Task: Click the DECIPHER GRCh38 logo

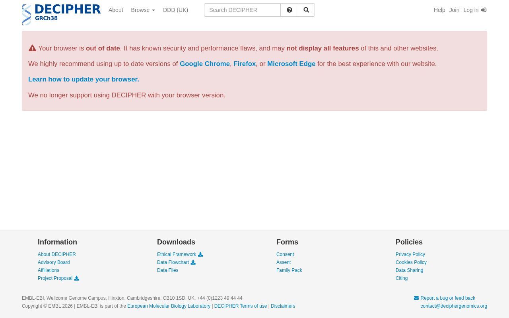Action: [x=61, y=15]
